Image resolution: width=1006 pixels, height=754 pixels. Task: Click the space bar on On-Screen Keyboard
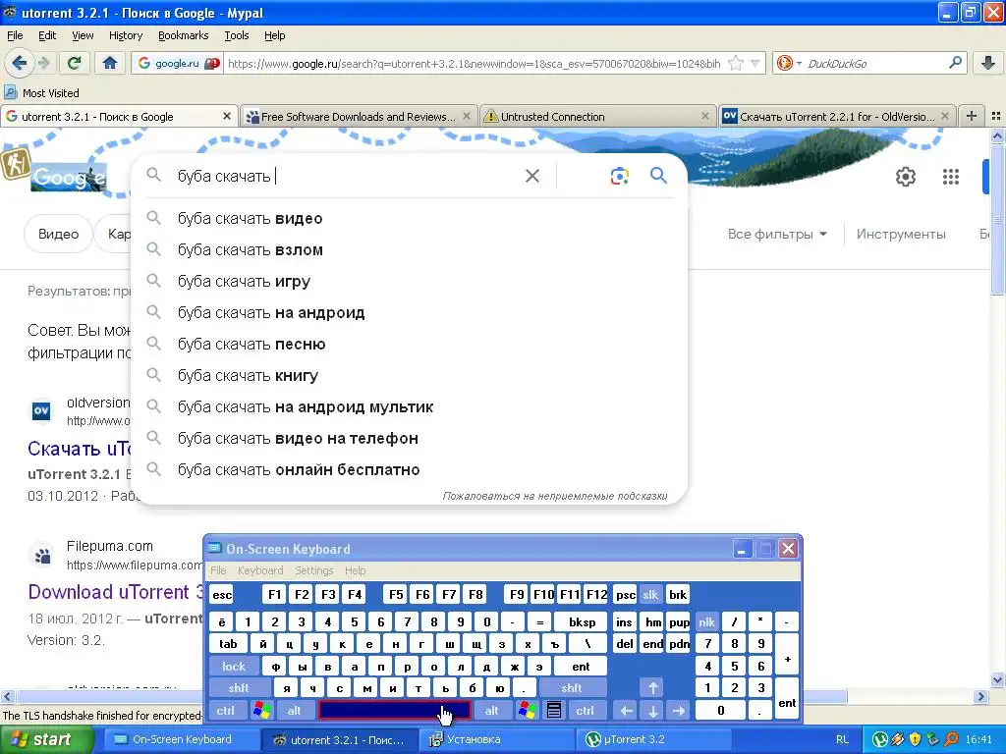(x=395, y=711)
